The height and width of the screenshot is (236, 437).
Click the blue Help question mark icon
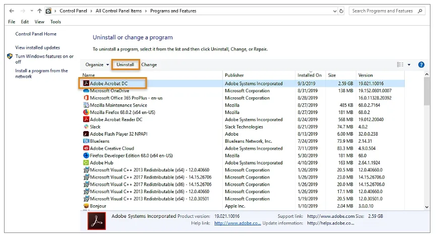[421, 65]
